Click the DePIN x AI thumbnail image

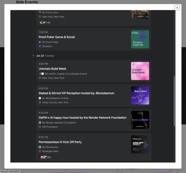(140, 120)
